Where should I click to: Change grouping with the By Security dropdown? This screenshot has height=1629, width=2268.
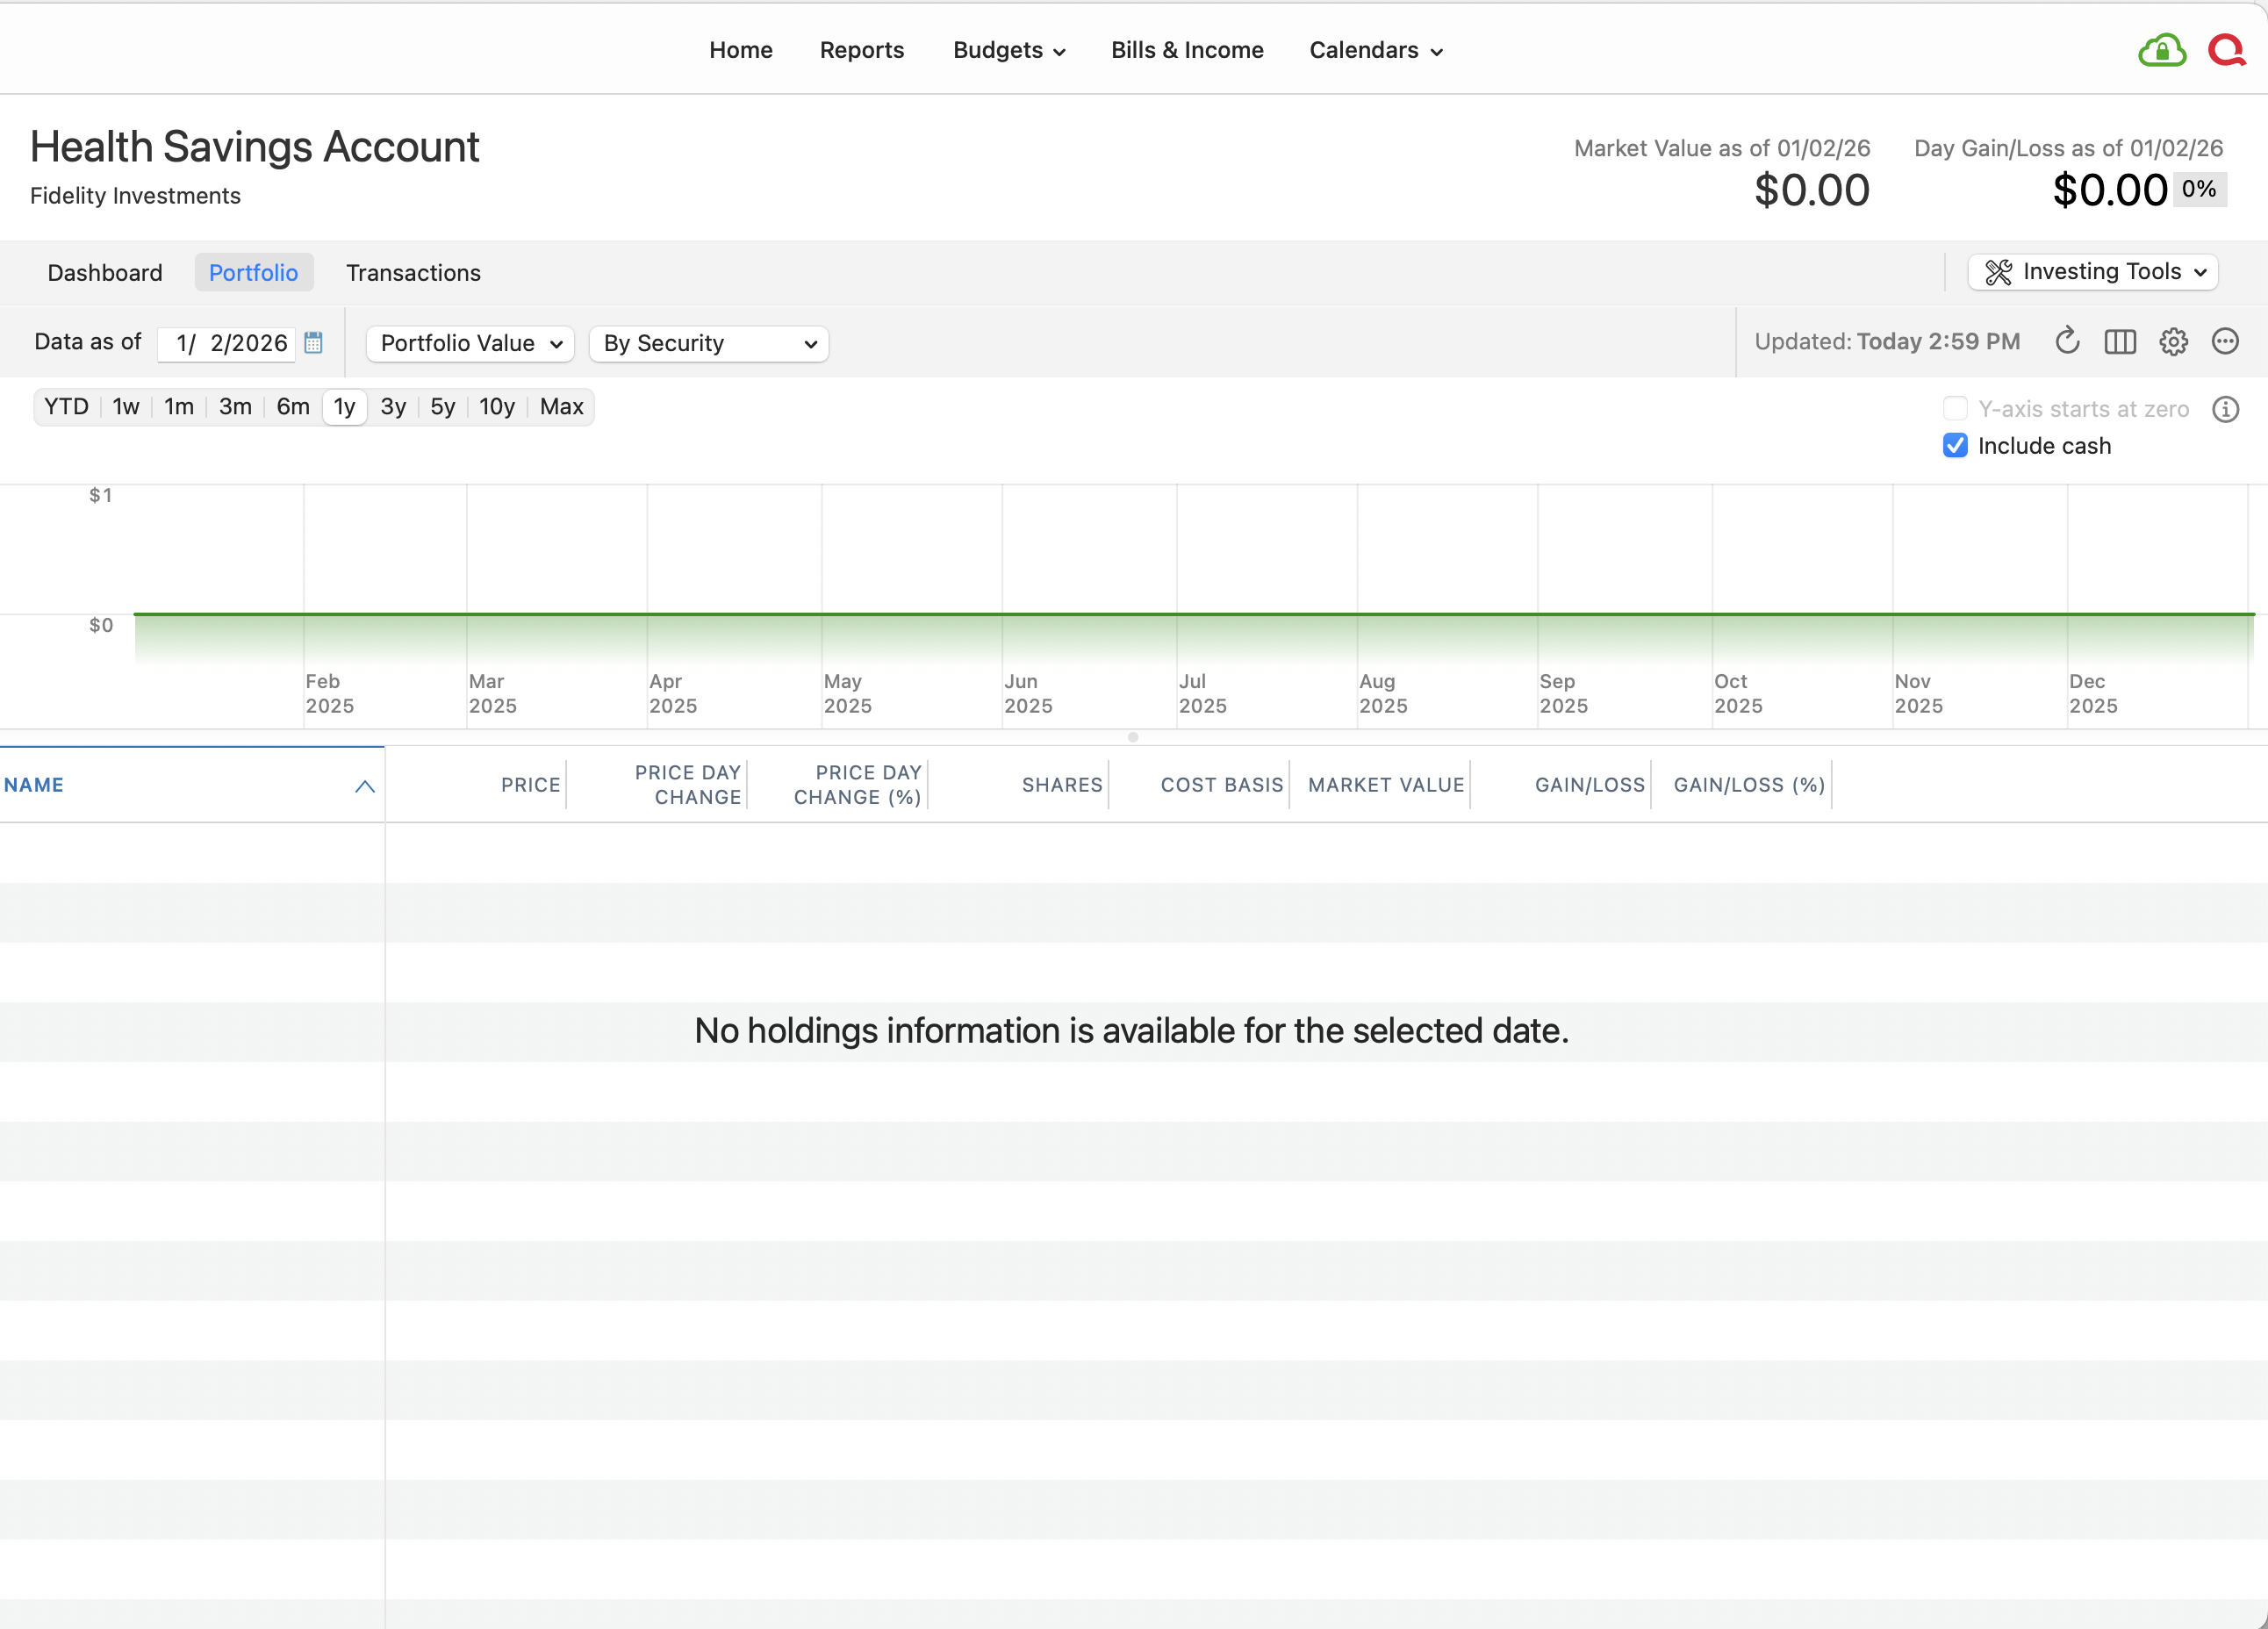pyautogui.click(x=708, y=343)
